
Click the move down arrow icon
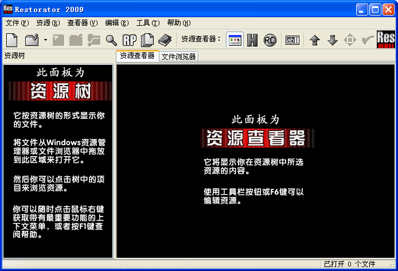point(333,40)
